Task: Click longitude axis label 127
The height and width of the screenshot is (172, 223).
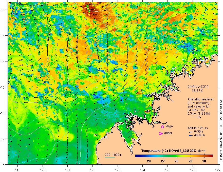Action: [218, 170]
